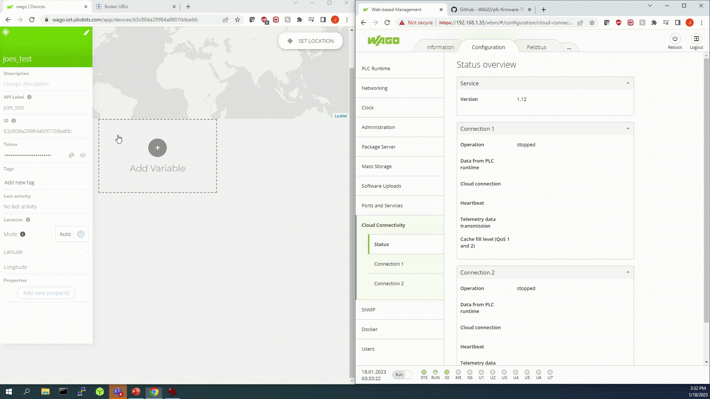Image resolution: width=710 pixels, height=399 pixels.
Task: Reload the Ubidots page
Action: point(32,20)
